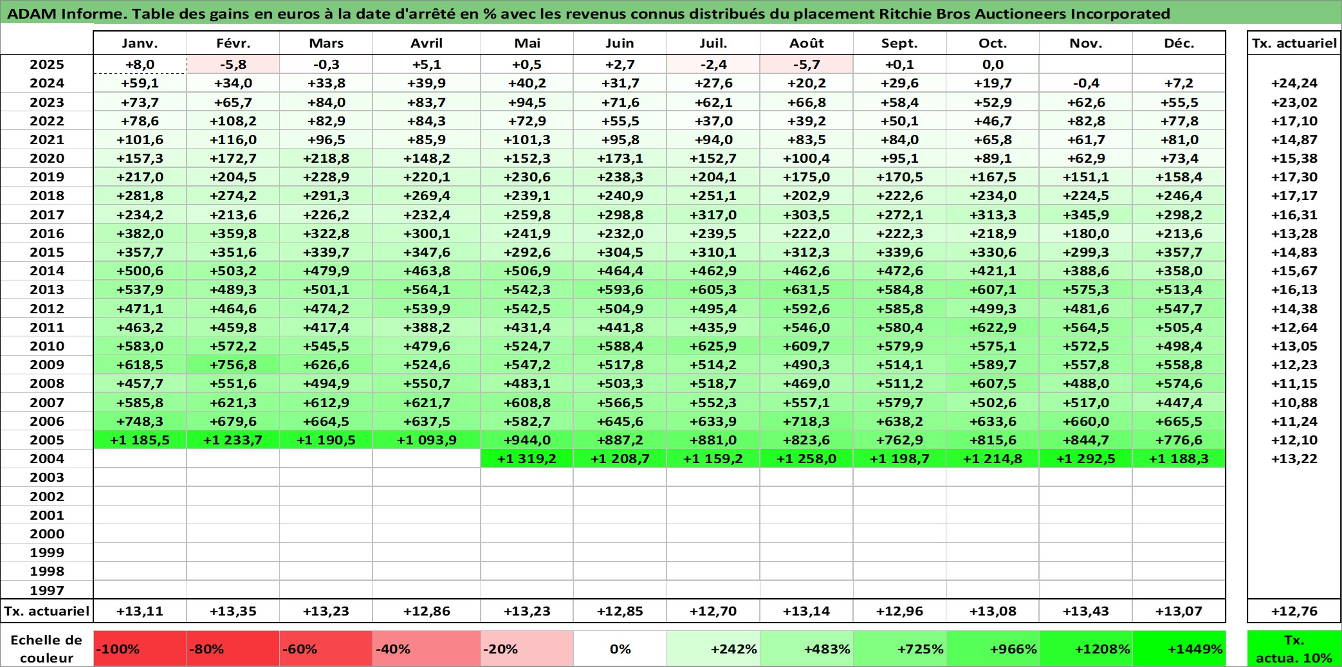Click the 2025 row label

tap(47, 64)
